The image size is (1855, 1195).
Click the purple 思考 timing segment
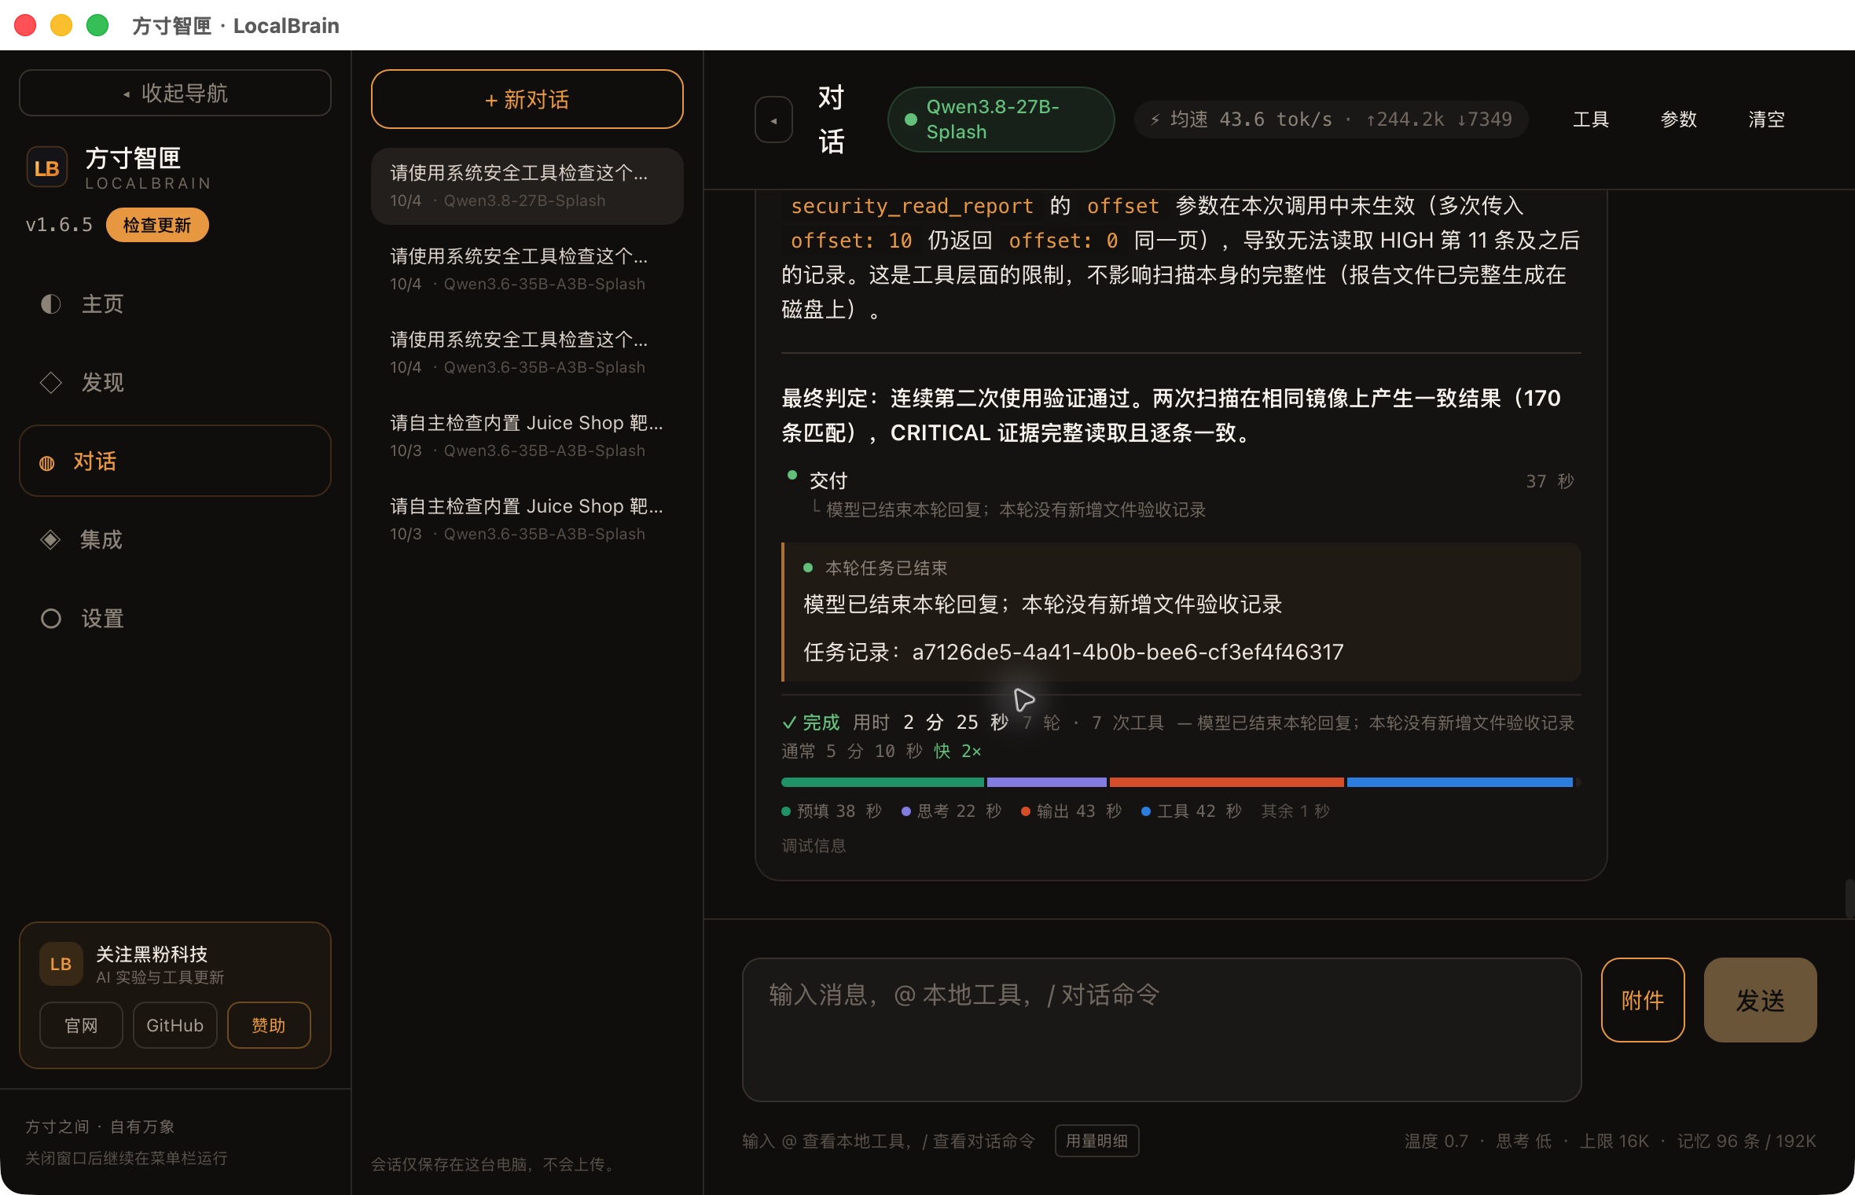pos(1047,782)
